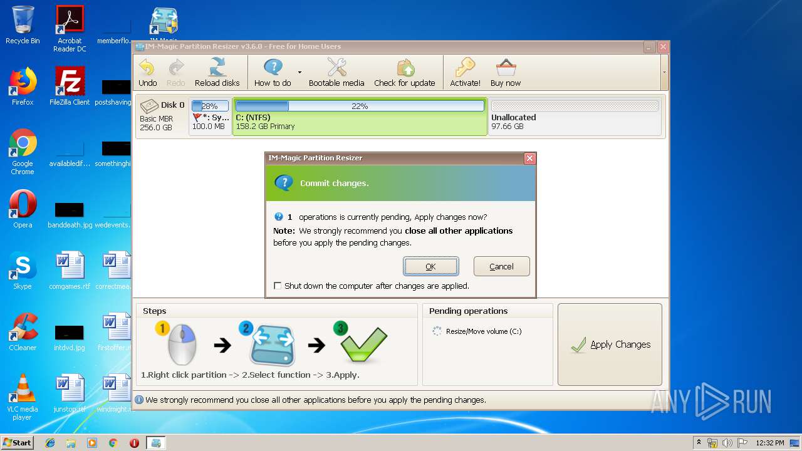Screen dimensions: 802x451
Task: Click Windows Media Player taskbar icon
Action: [92, 443]
